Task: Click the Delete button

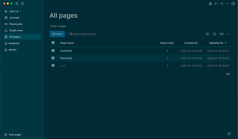Action: 57,34
